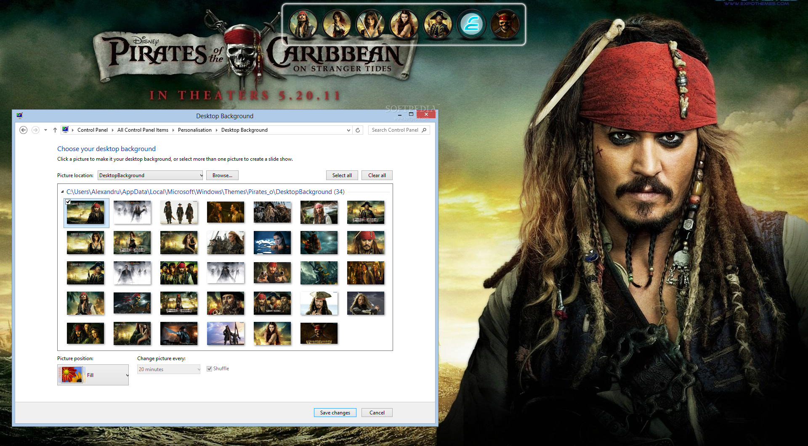Image resolution: width=808 pixels, height=446 pixels.
Task: Open the Picture position Fill dropdown
Action: pyautogui.click(x=93, y=375)
